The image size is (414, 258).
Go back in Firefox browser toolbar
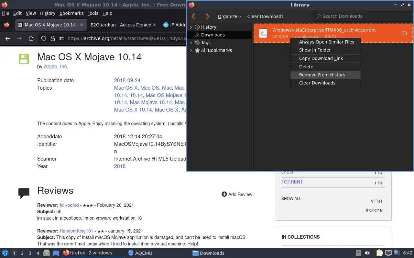8,38
